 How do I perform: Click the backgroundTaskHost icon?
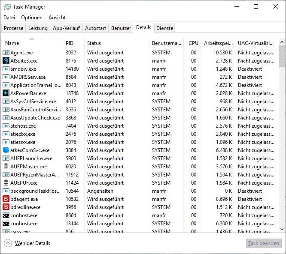pyautogui.click(x=6, y=191)
